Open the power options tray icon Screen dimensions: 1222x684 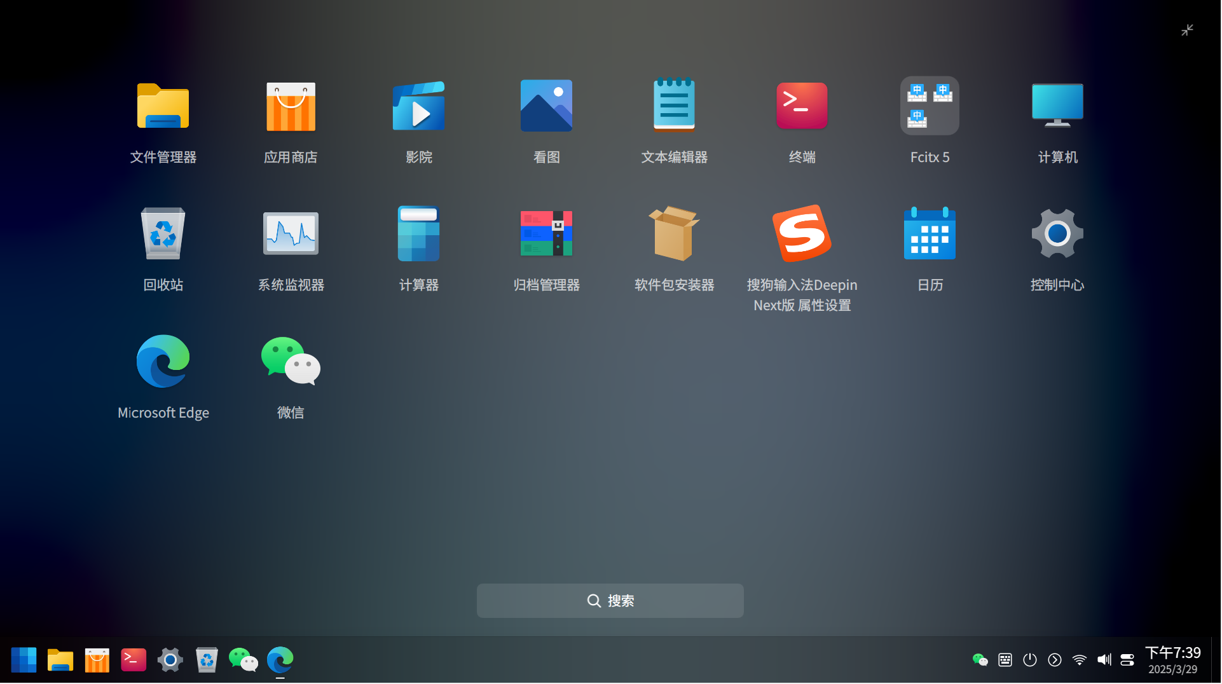tap(1030, 660)
